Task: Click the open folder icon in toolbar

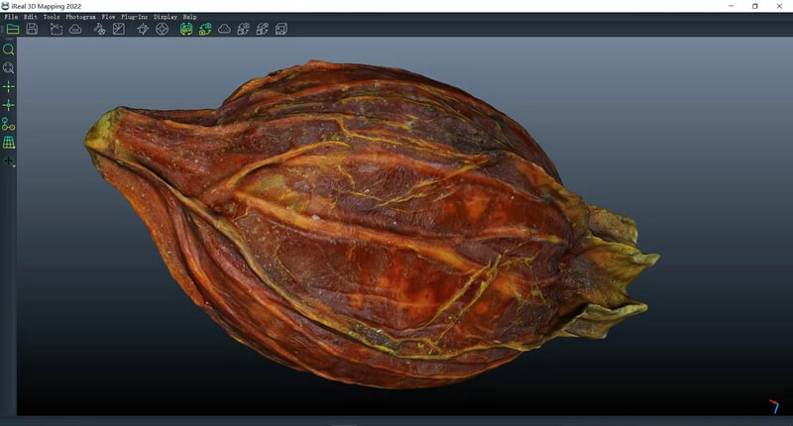Action: (13, 30)
